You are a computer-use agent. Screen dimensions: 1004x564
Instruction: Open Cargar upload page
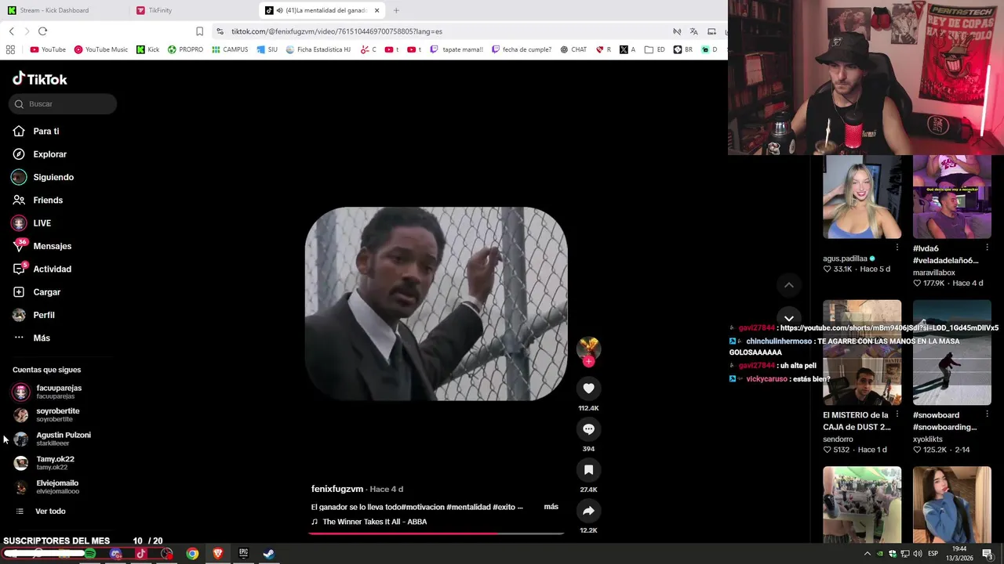46,292
